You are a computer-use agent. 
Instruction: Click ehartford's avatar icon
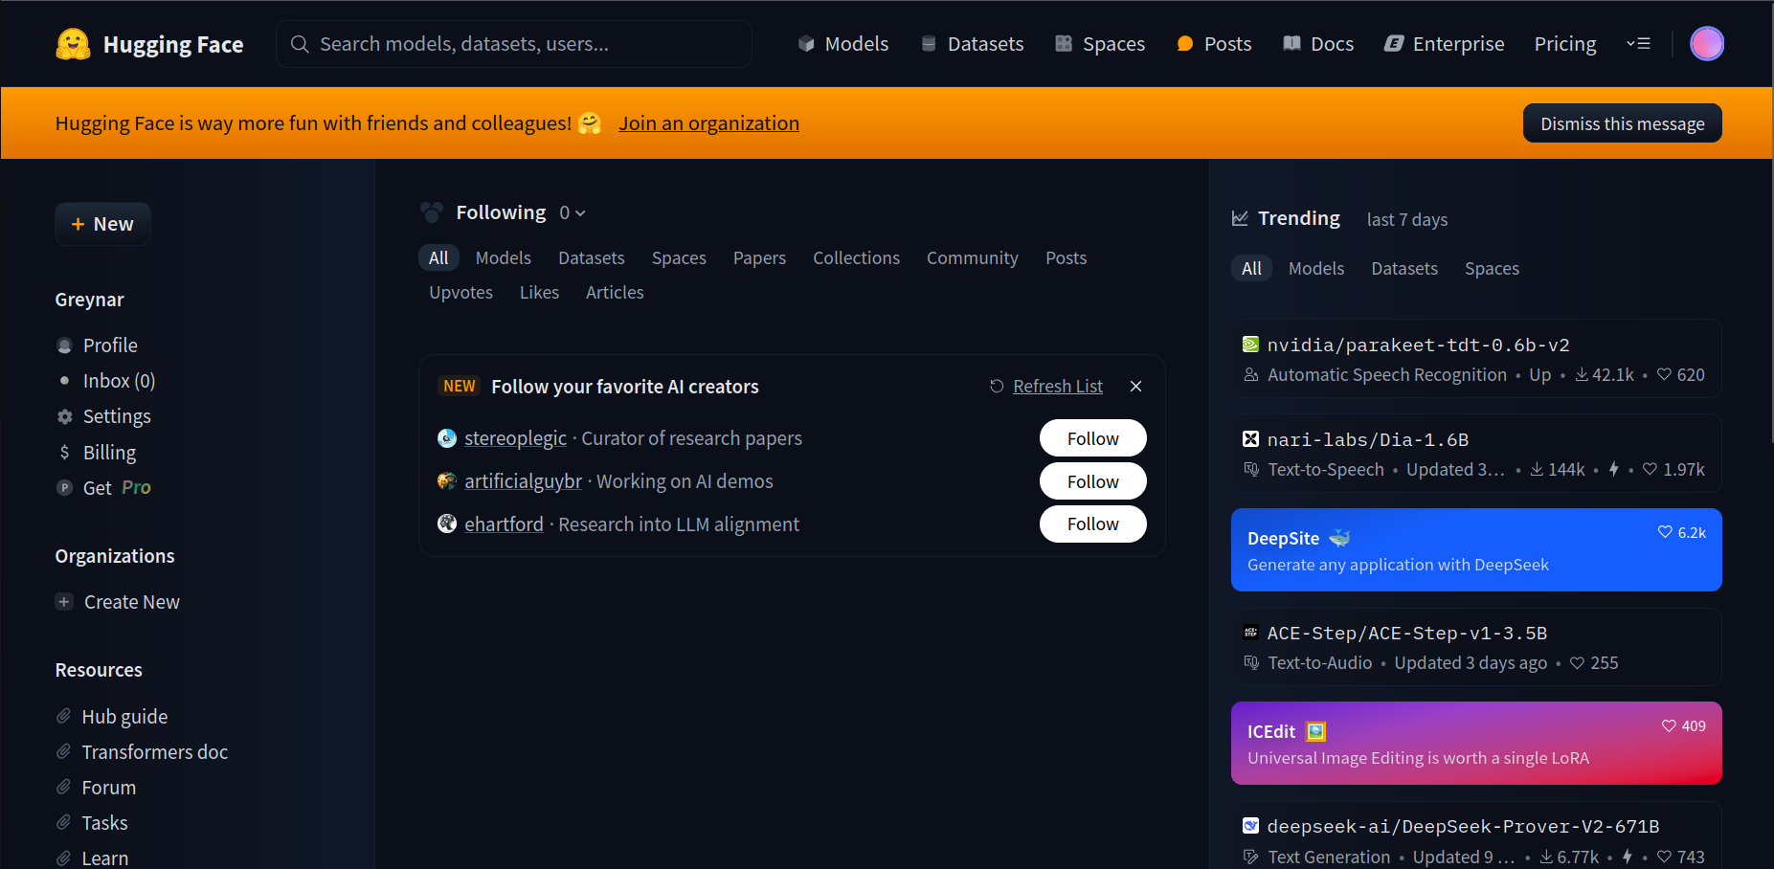pyautogui.click(x=447, y=524)
